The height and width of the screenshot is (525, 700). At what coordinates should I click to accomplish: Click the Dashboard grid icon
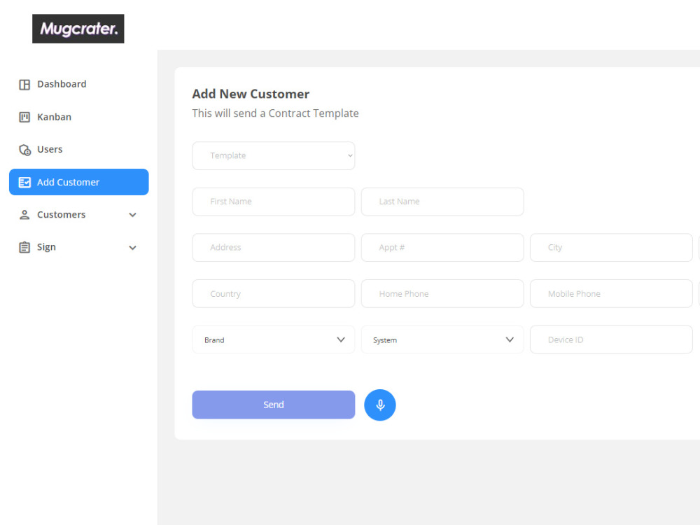point(24,85)
